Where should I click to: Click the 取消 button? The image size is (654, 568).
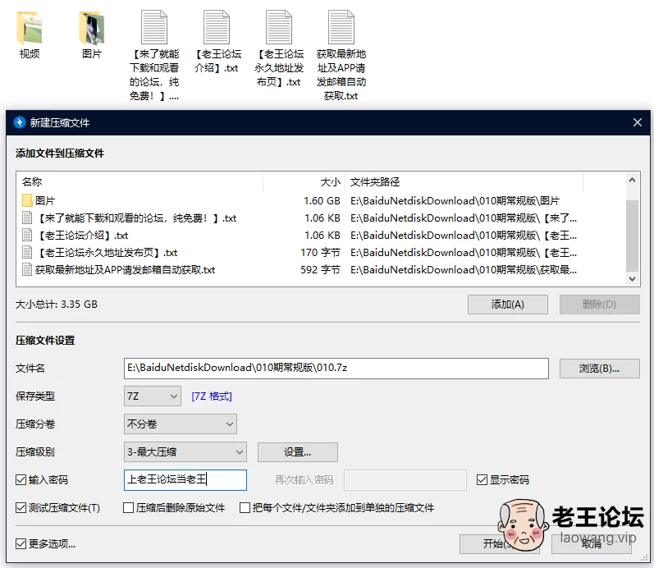592,544
